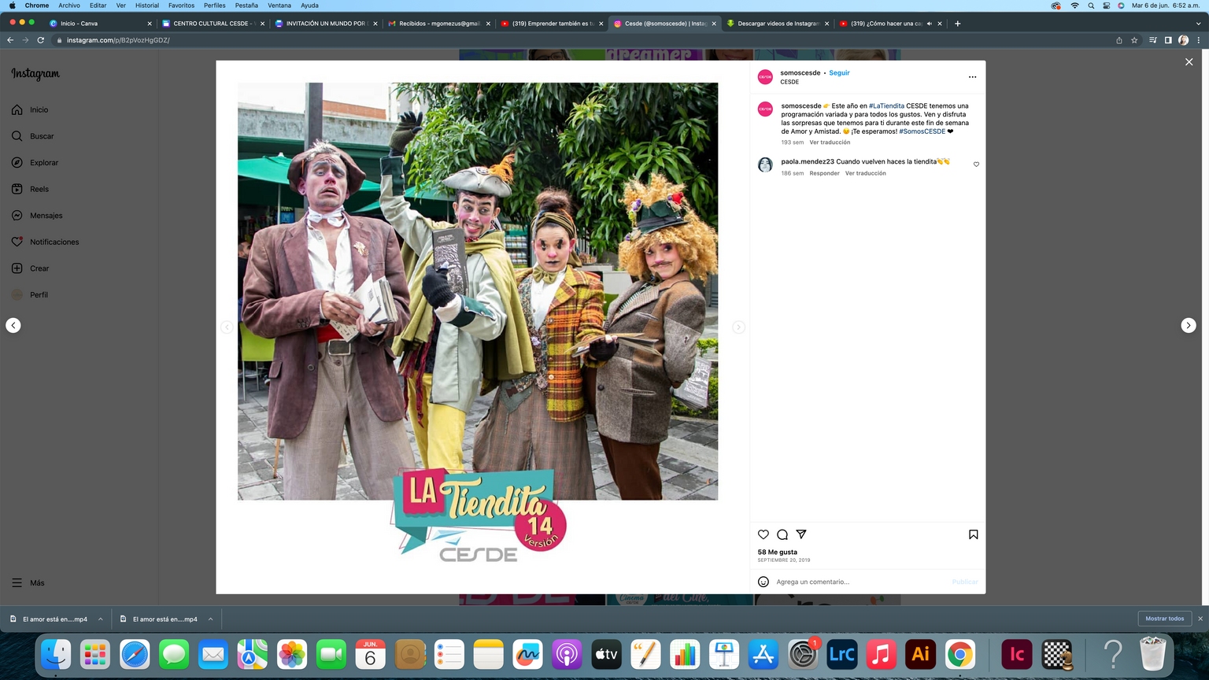Switch to Descargar videos de Instagram tab
The width and height of the screenshot is (1209, 680).
point(778,24)
